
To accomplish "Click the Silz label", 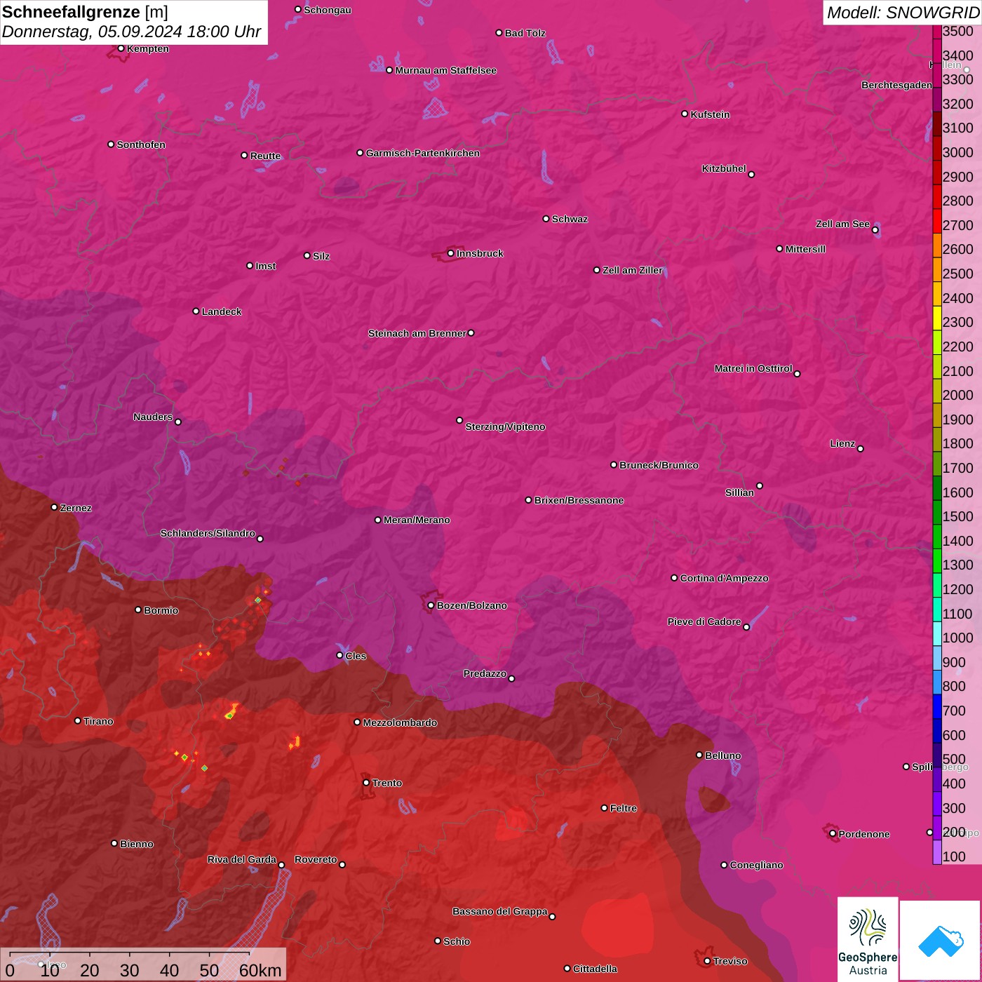I will point(321,256).
